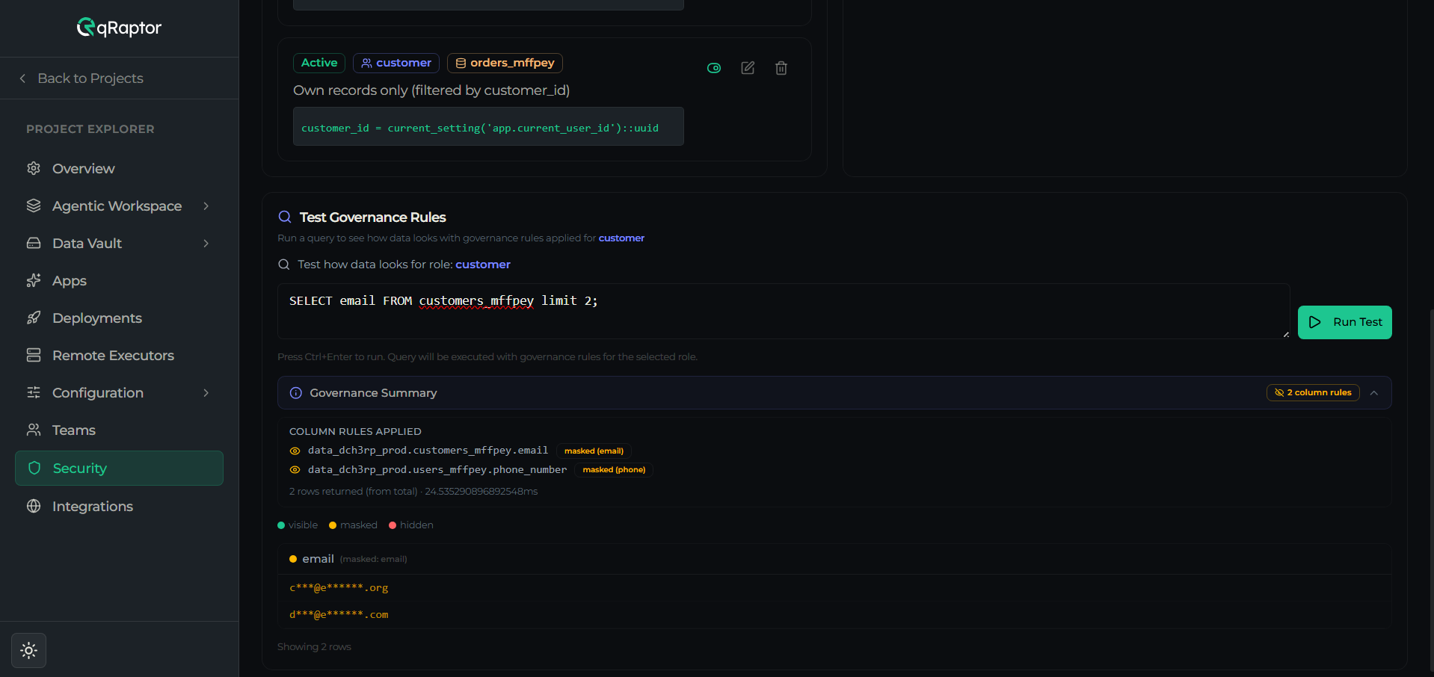
Task: Click the Integrations globe icon
Action: tap(34, 506)
